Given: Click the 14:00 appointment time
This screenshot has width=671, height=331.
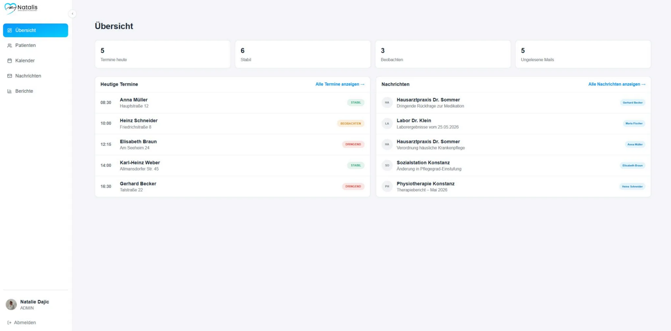Looking at the screenshot, I should coord(106,165).
